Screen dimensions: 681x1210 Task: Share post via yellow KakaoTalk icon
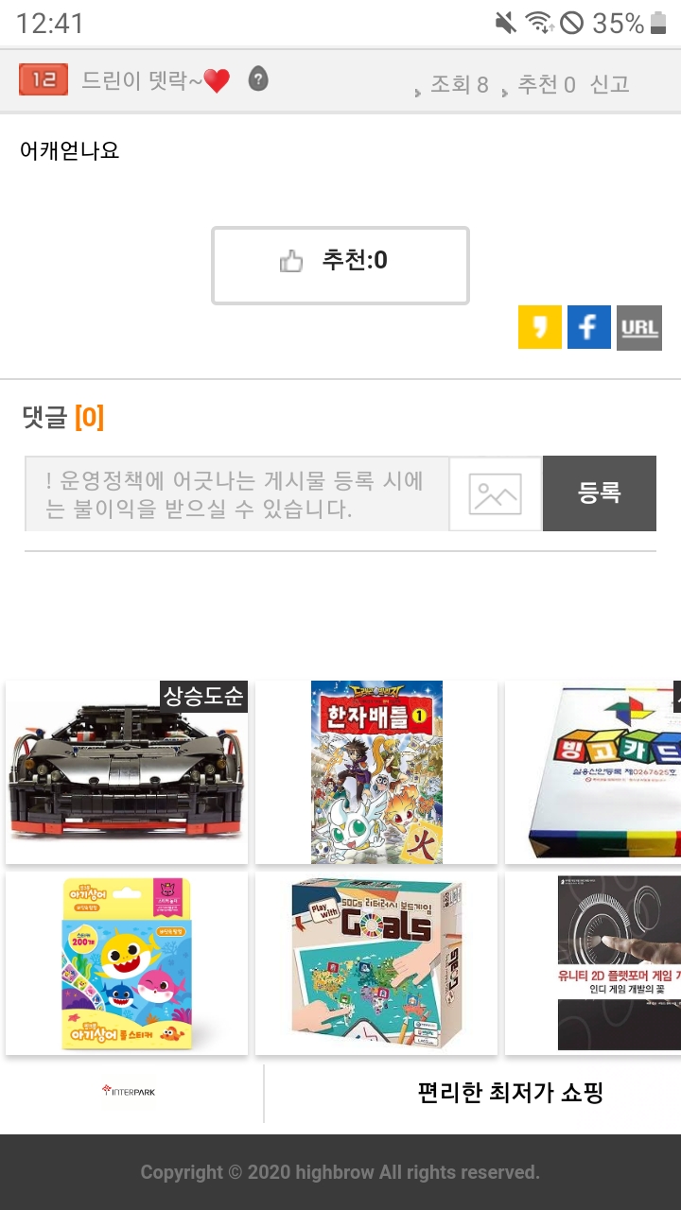coord(540,327)
